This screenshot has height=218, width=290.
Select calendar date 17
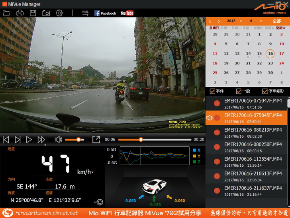pos(282,54)
